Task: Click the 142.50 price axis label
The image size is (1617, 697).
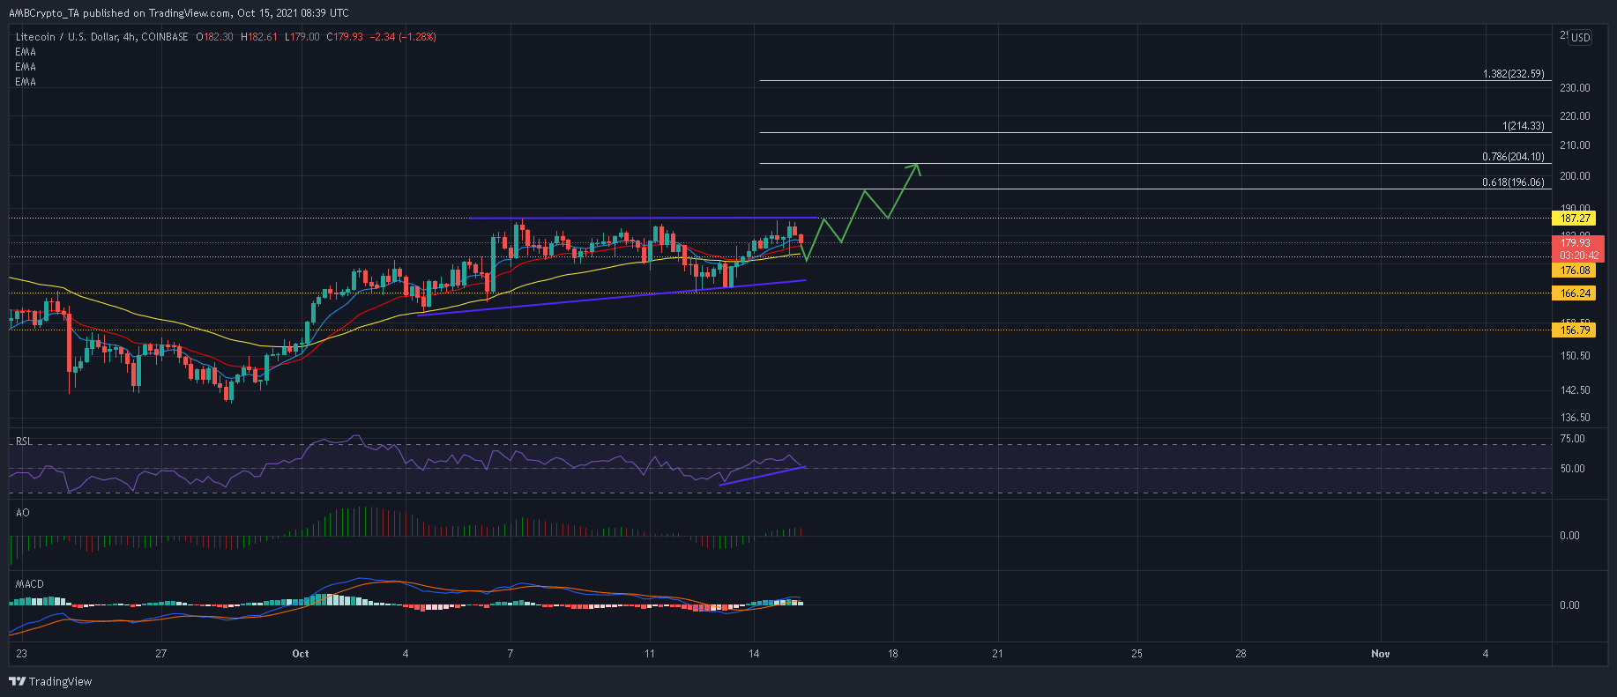Action: 1575,390
